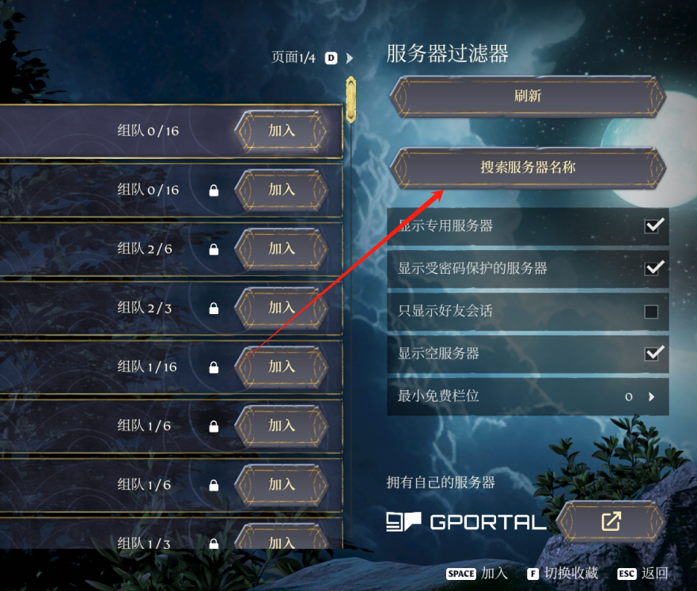
Task: Click the 搜索服务器名称 search field
Action: pos(528,168)
